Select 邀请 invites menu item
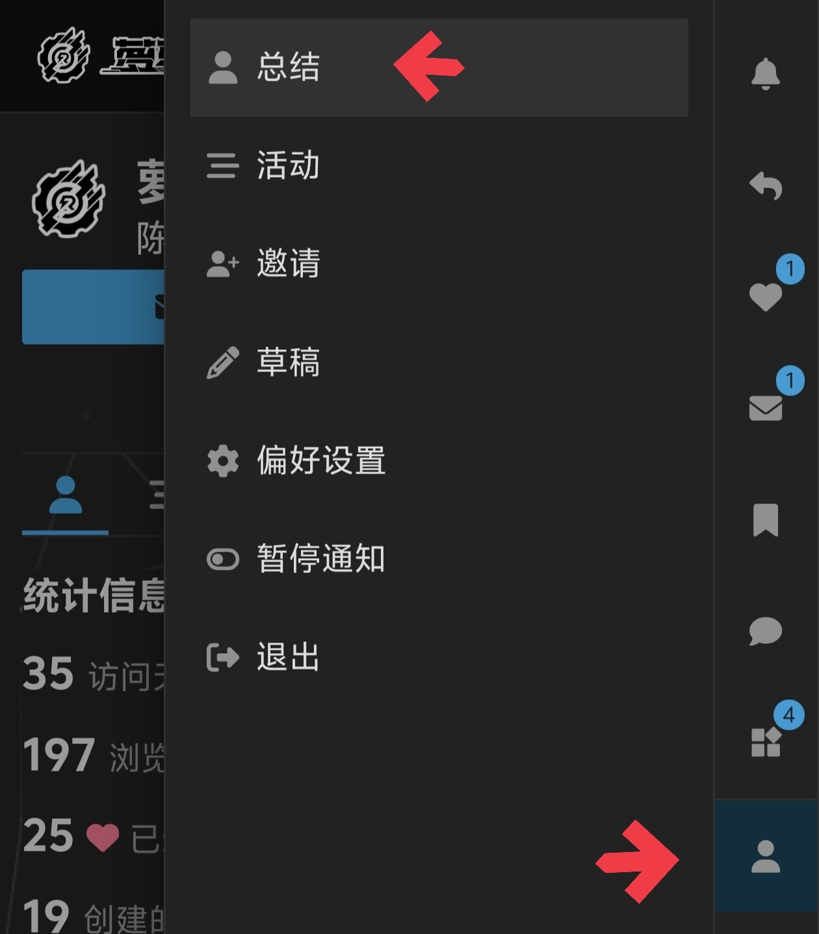The width and height of the screenshot is (819, 934). (439, 263)
